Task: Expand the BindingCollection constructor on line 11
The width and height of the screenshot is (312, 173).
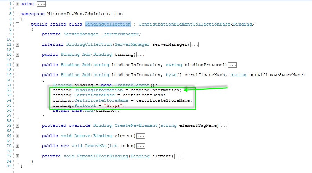Action: 17,45
